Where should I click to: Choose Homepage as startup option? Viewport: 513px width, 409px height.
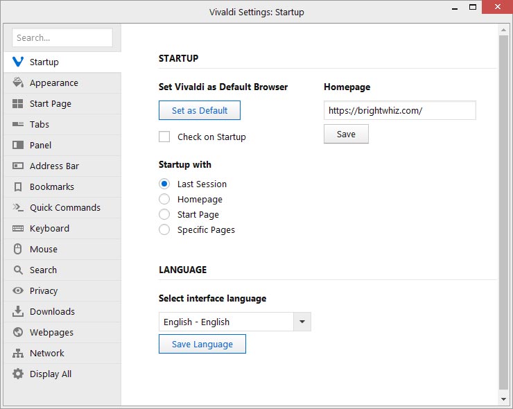click(164, 199)
